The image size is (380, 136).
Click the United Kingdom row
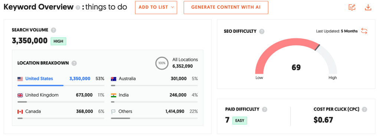(x=61, y=98)
